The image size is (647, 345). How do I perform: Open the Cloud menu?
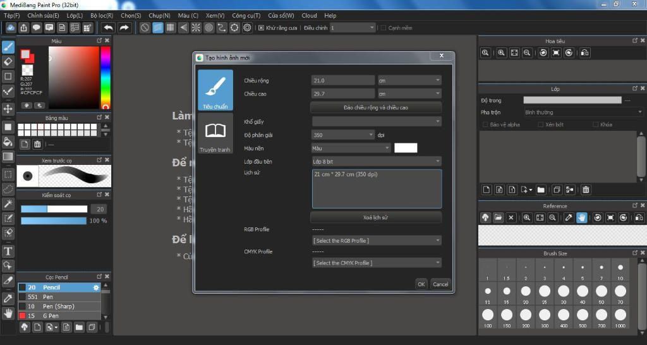(x=309, y=15)
